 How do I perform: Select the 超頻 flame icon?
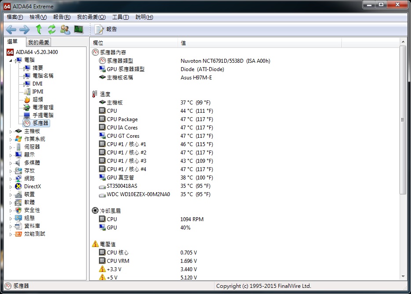point(27,100)
